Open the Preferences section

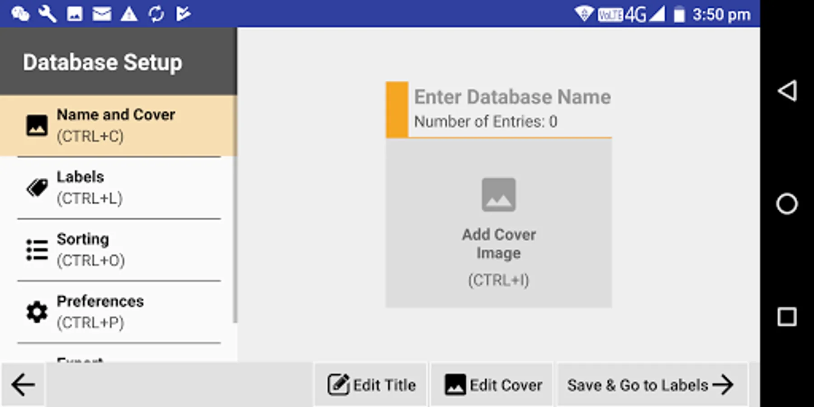118,312
